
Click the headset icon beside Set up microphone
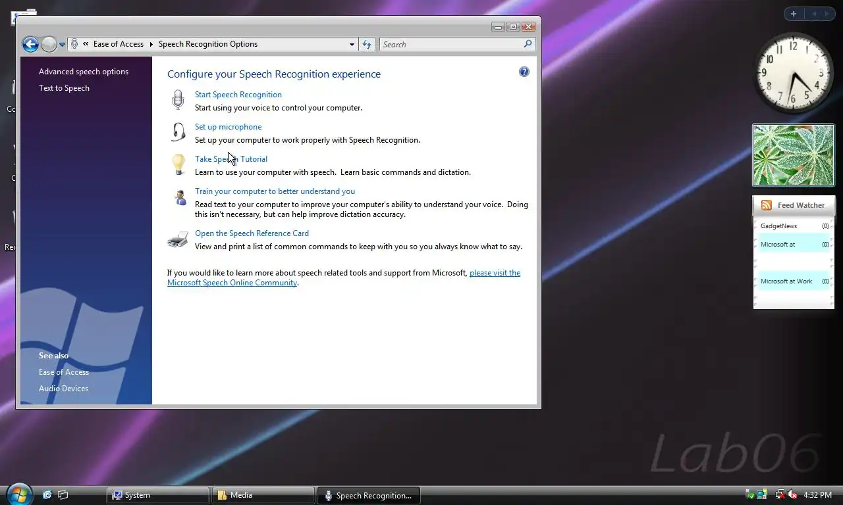tap(178, 132)
